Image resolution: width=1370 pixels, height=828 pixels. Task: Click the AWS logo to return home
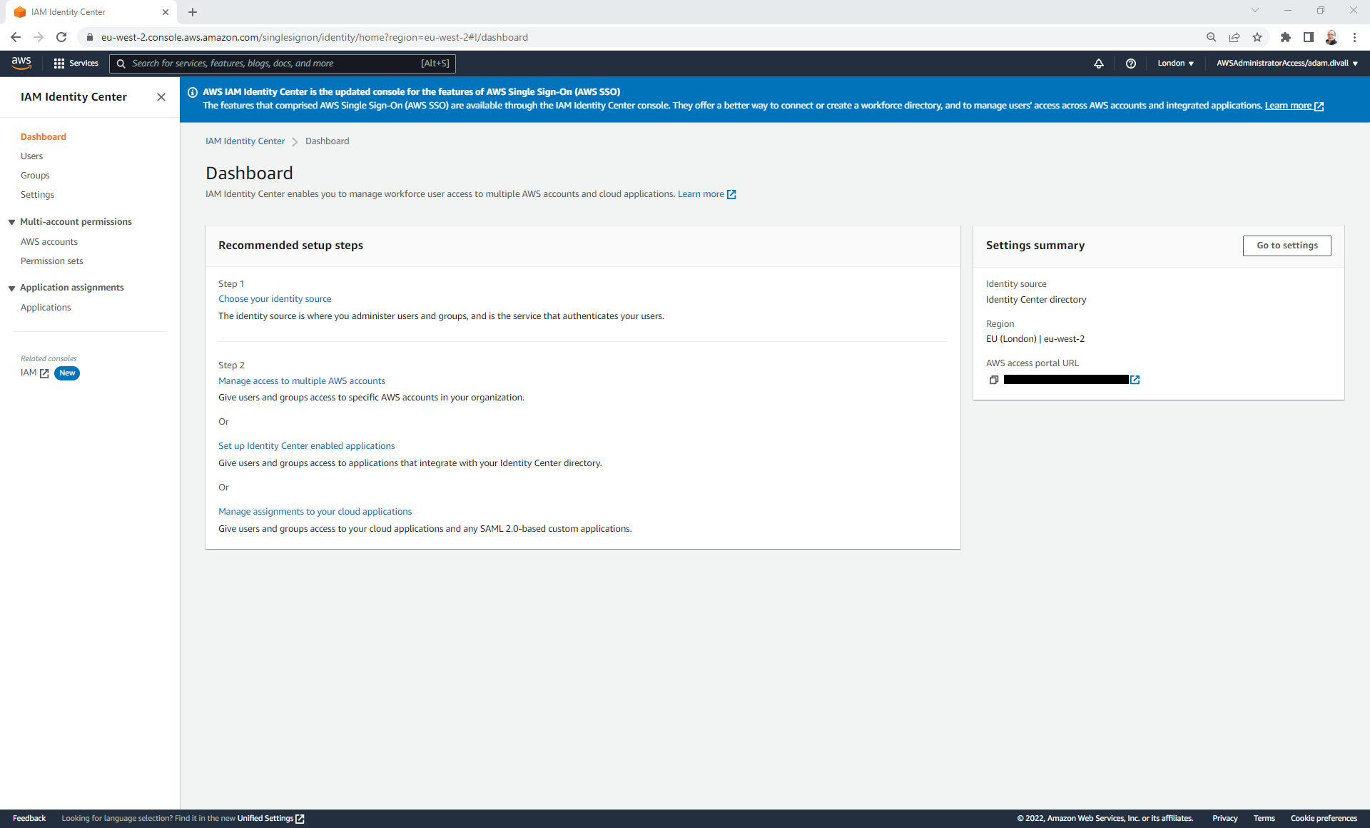21,63
